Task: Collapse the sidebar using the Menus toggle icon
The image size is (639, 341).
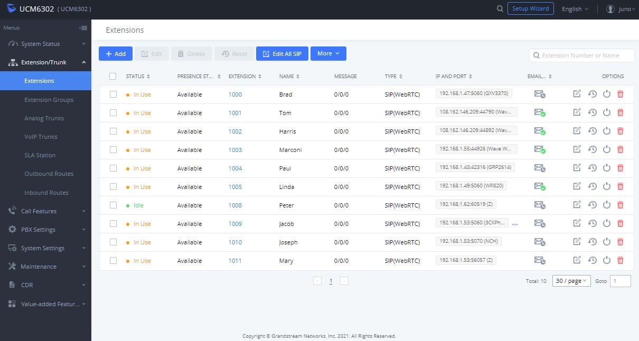Action: [x=83, y=28]
